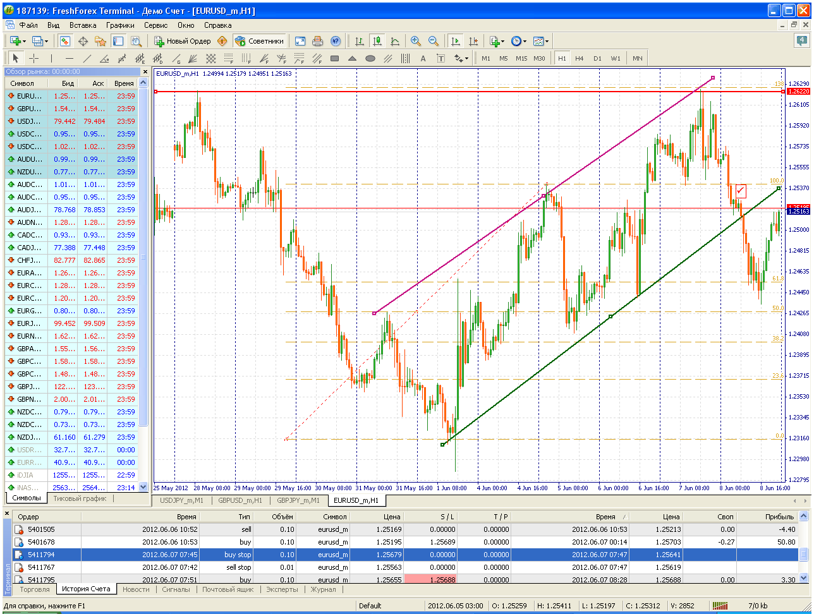Sort Market Watch by Бид column header
The width and height of the screenshot is (814, 614).
[63, 83]
